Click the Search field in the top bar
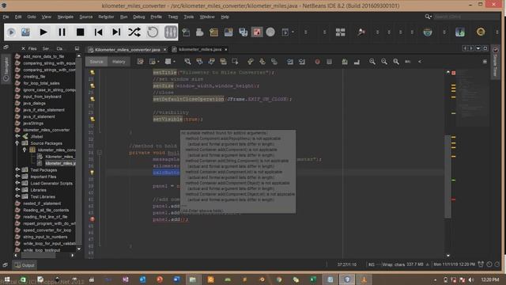This screenshot has height=285, width=506. (466, 17)
